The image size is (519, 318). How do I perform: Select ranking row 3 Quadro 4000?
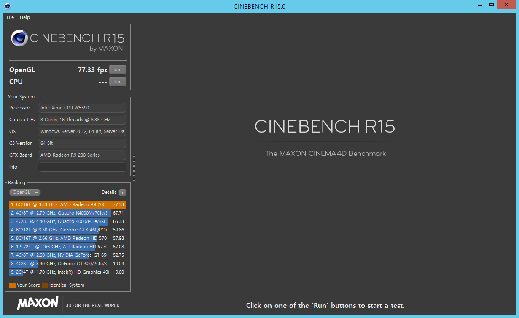(x=67, y=221)
